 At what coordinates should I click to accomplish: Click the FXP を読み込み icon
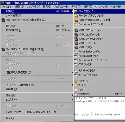(x=3, y=20)
